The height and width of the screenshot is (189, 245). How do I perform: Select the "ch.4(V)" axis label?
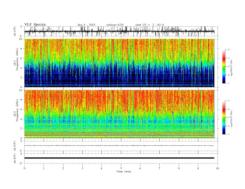tap(15, 158)
